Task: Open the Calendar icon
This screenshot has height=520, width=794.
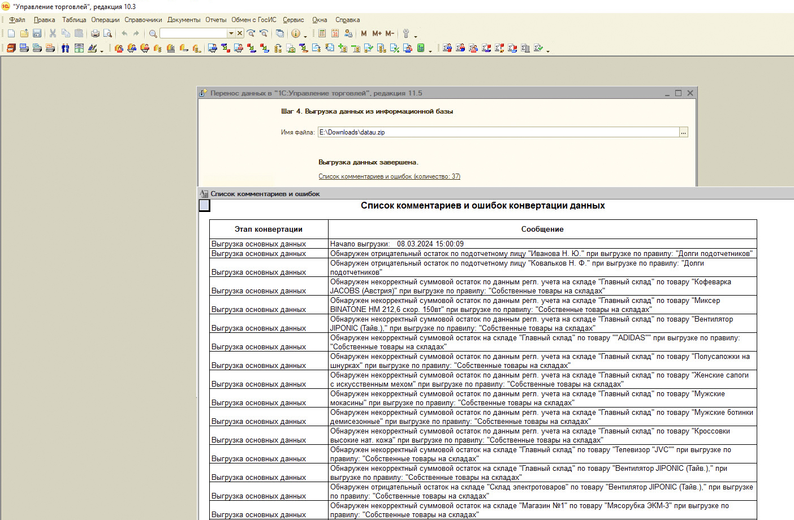Action: point(335,33)
